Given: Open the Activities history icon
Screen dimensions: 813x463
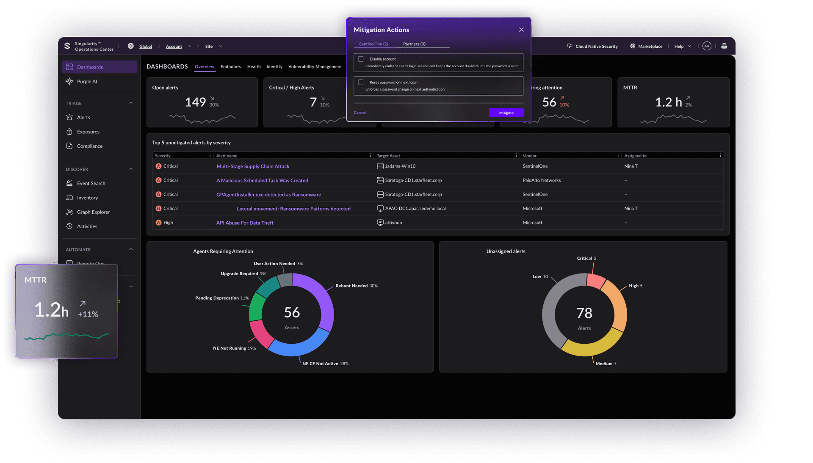Looking at the screenshot, I should tap(69, 226).
